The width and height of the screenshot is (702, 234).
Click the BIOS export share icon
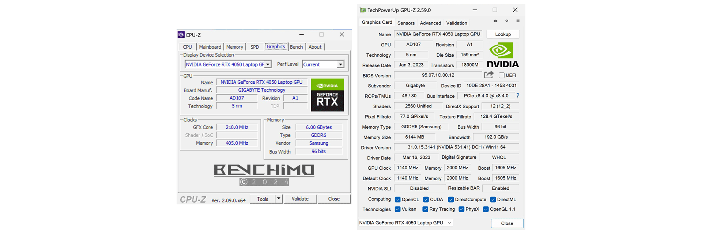(489, 75)
